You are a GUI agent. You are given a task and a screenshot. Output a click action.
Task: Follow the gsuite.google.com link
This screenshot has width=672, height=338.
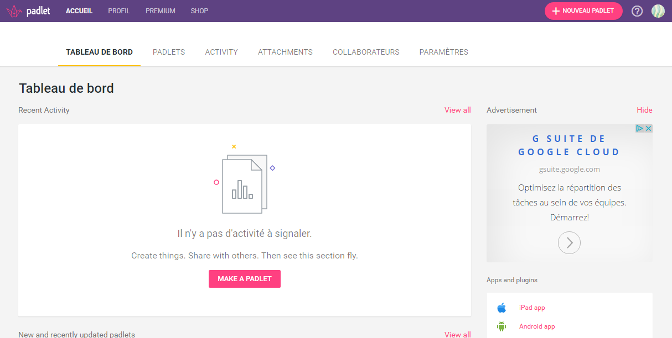[x=569, y=169]
